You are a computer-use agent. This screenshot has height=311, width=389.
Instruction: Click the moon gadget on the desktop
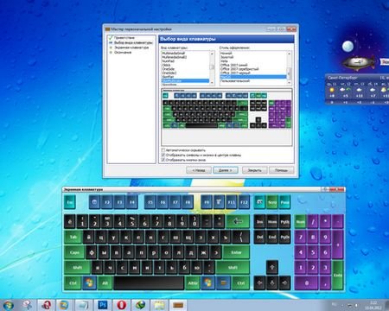pyautogui.click(x=348, y=46)
